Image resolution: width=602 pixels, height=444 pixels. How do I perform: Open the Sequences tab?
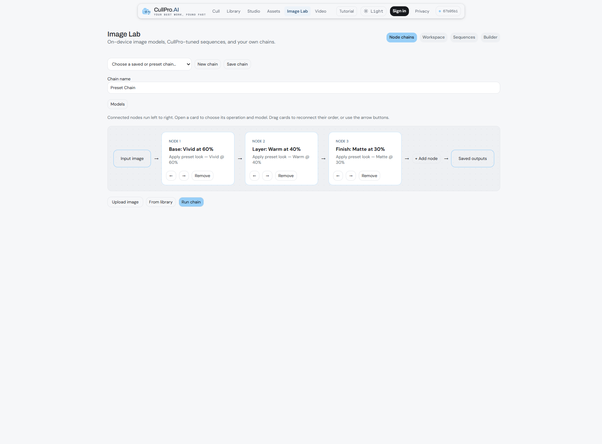464,37
